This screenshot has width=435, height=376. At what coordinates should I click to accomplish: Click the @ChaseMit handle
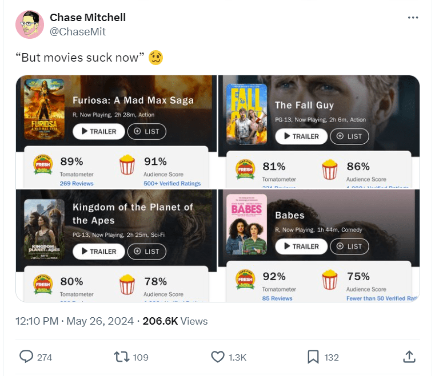point(78,32)
